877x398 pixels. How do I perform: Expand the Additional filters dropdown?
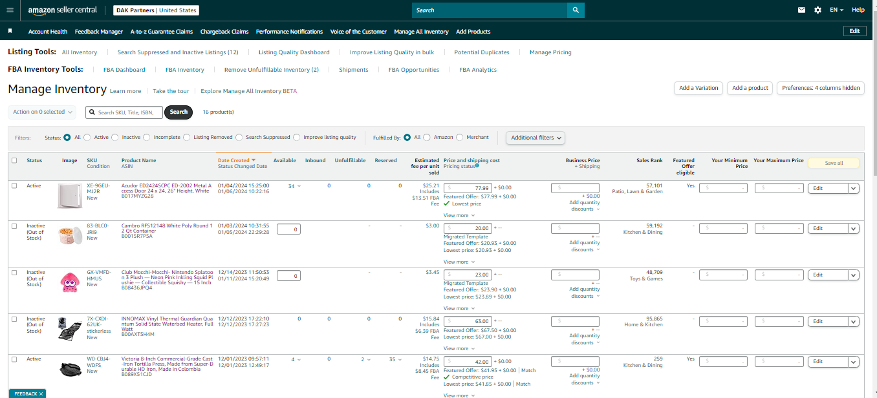tap(536, 138)
